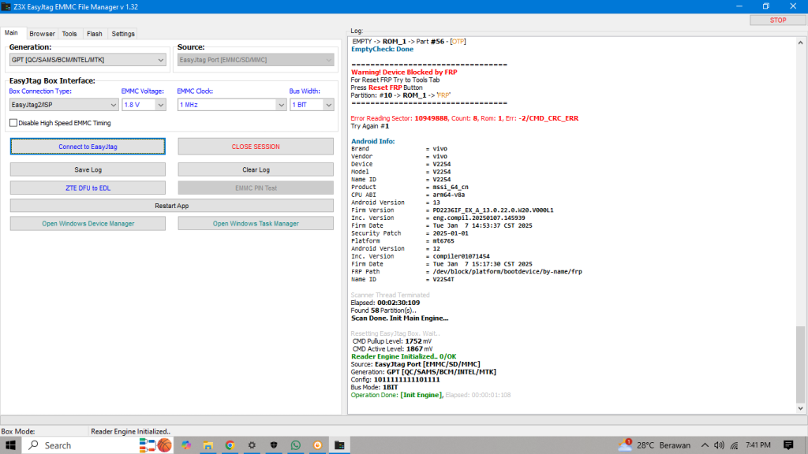Click the Connect to EasyJtag button
Viewport: 808px width, 454px height.
coord(88,147)
